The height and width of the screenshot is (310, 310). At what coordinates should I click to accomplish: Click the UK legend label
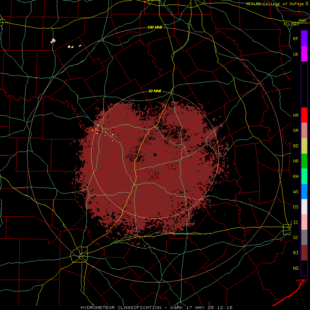click(x=296, y=54)
